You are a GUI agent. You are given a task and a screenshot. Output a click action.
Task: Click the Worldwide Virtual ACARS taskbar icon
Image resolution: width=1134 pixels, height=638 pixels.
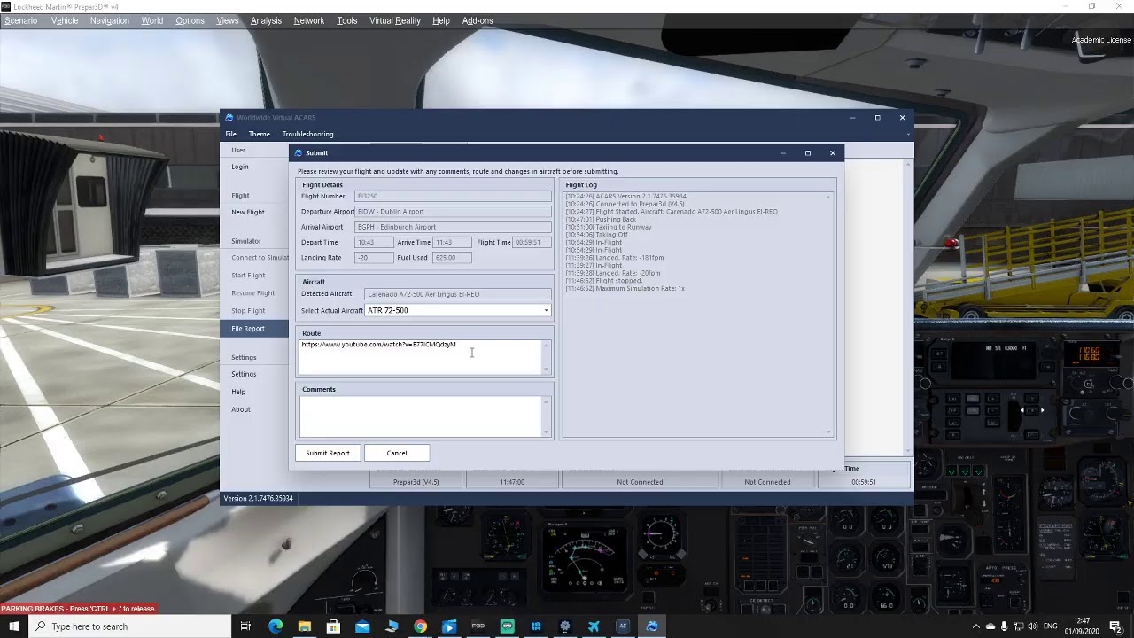(652, 626)
